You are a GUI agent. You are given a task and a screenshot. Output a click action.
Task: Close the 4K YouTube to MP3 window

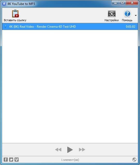(x=132, y=3)
